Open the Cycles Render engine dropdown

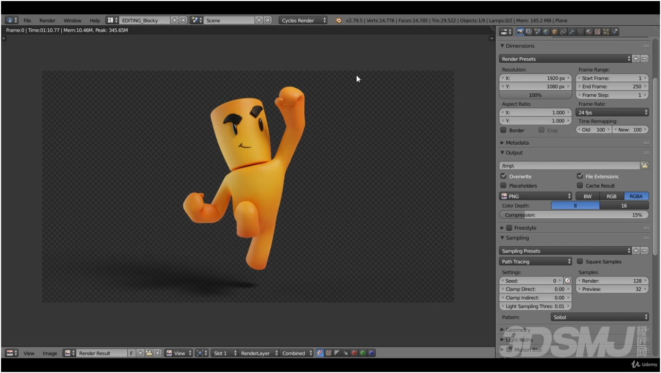coord(304,21)
